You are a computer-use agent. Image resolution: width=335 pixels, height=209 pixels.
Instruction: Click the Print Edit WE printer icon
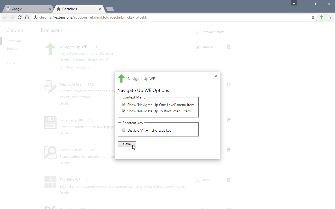coord(50,86)
